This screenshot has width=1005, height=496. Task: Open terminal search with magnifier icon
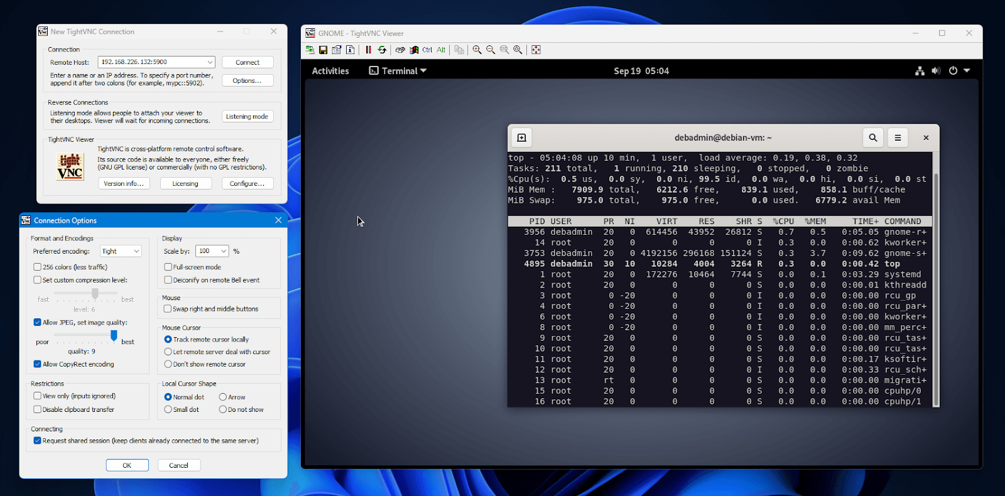872,137
